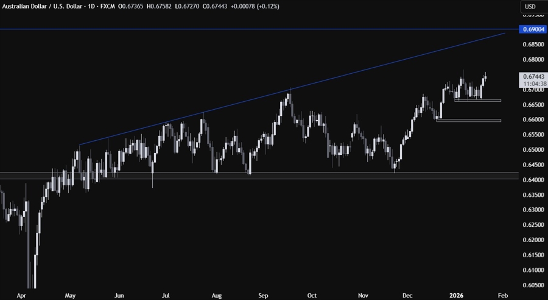Select the upper gray horizontal support line
Image resolution: width=548 pixels, height=300 pixels.
(x=259, y=173)
